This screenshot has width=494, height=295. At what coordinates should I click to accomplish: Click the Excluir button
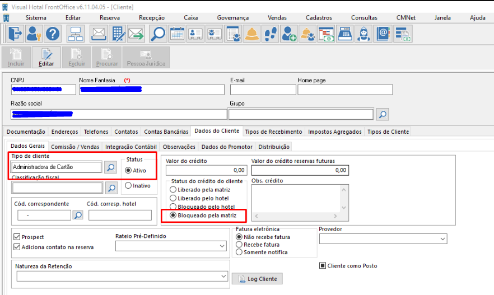click(77, 57)
